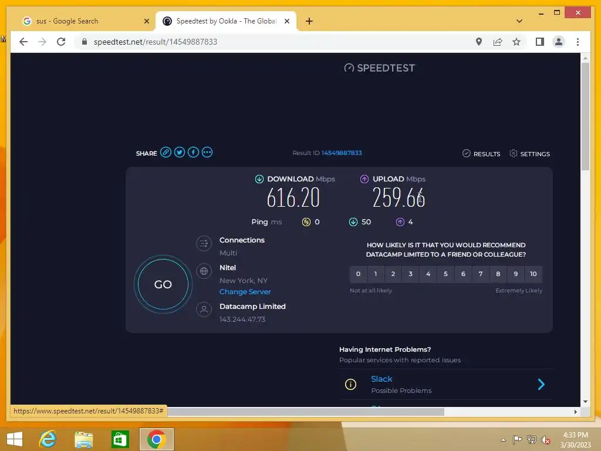601x451 pixels.
Task: Click the scrollbar down arrow
Action: point(585,402)
